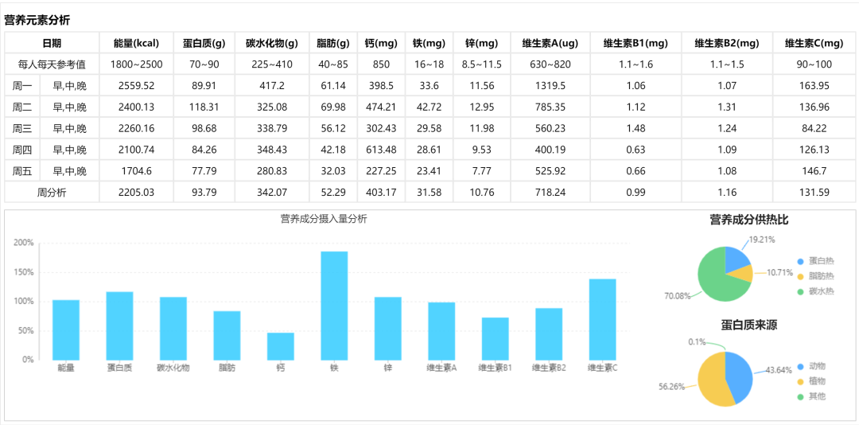Click the fat value 69.98
The height and width of the screenshot is (425, 859).
point(333,107)
